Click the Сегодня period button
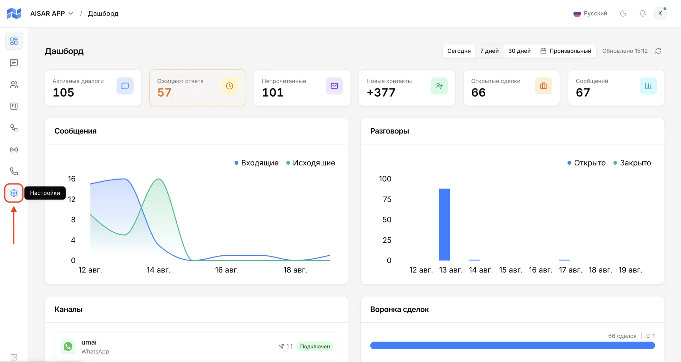The image size is (681, 362). click(x=459, y=51)
